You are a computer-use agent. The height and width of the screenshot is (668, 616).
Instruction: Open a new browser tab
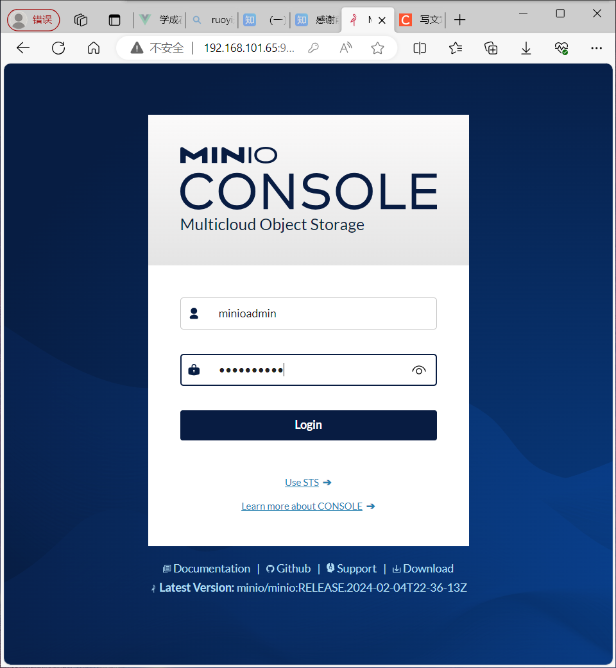pos(459,20)
